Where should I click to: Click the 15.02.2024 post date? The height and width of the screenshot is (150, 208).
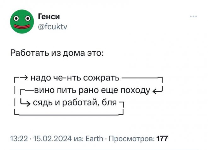pos(53,139)
